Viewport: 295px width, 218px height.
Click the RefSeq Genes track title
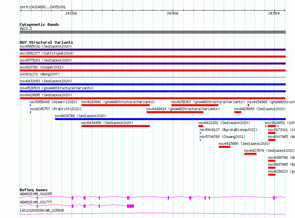click(x=33, y=190)
